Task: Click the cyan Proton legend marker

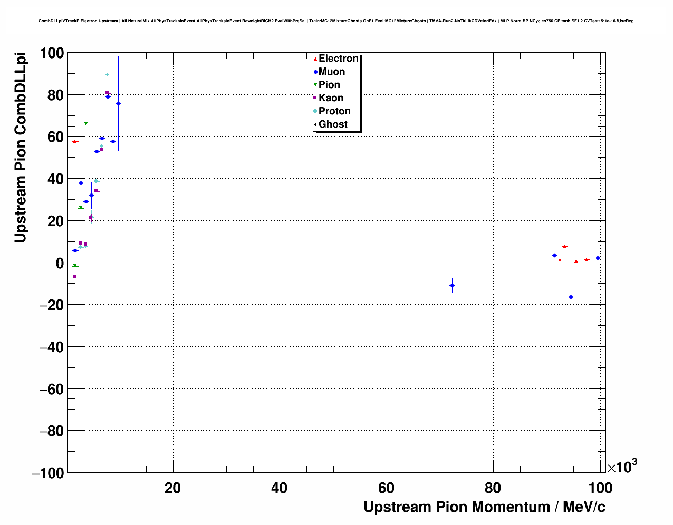Action: point(315,111)
